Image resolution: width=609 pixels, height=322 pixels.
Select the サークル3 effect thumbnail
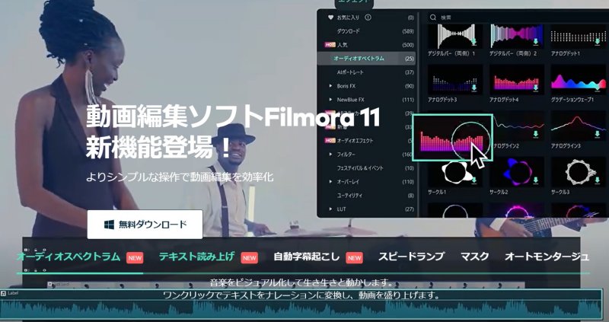(x=579, y=172)
